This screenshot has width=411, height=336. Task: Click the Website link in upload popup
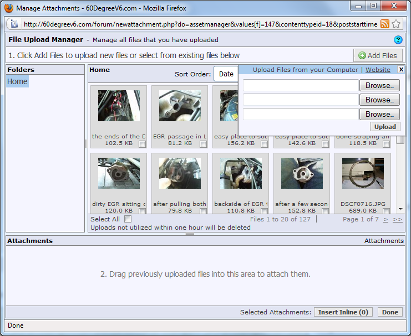pos(378,70)
